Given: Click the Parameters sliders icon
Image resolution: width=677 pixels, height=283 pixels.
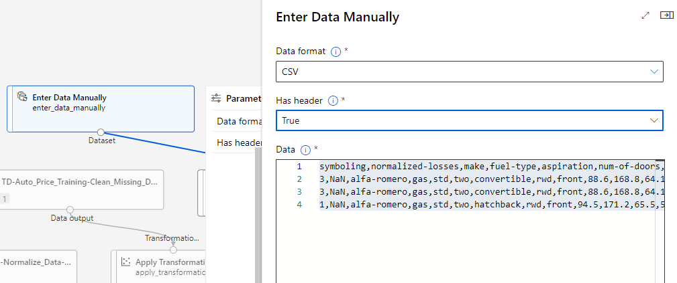Looking at the screenshot, I should 216,98.
